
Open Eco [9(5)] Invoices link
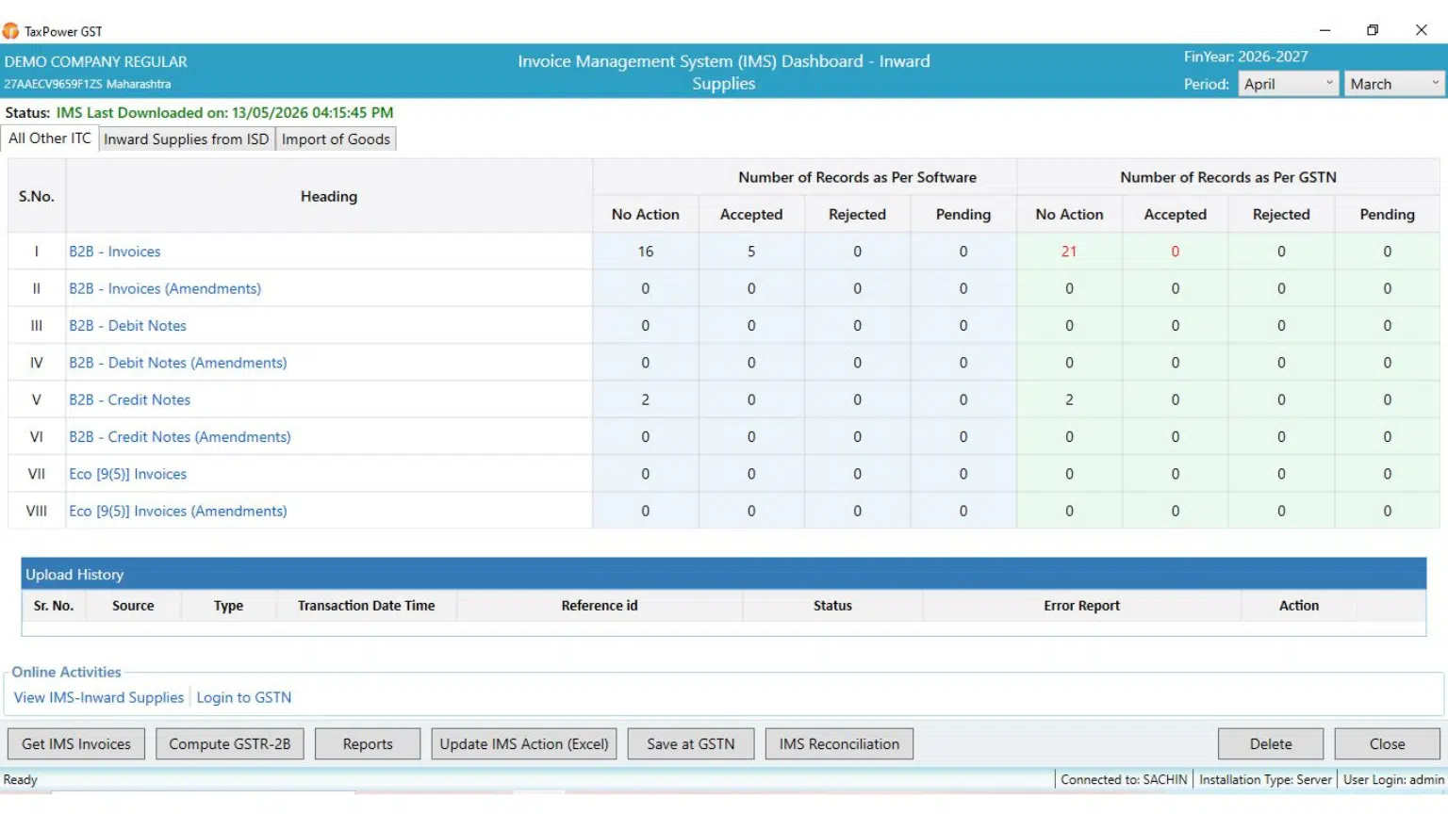(x=127, y=474)
